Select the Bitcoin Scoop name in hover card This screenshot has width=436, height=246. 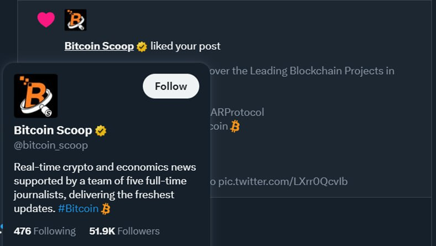(x=52, y=131)
